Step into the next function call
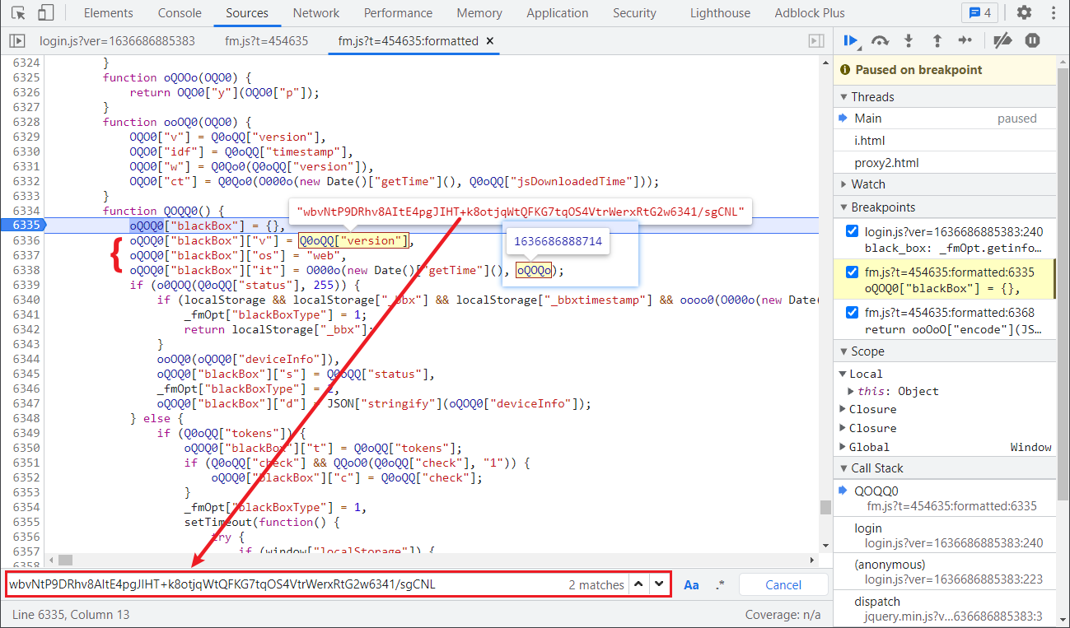This screenshot has width=1070, height=628. click(909, 40)
